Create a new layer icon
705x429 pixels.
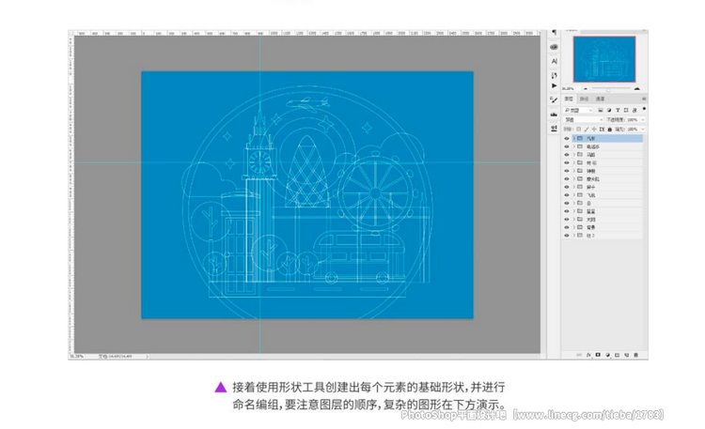click(x=626, y=355)
